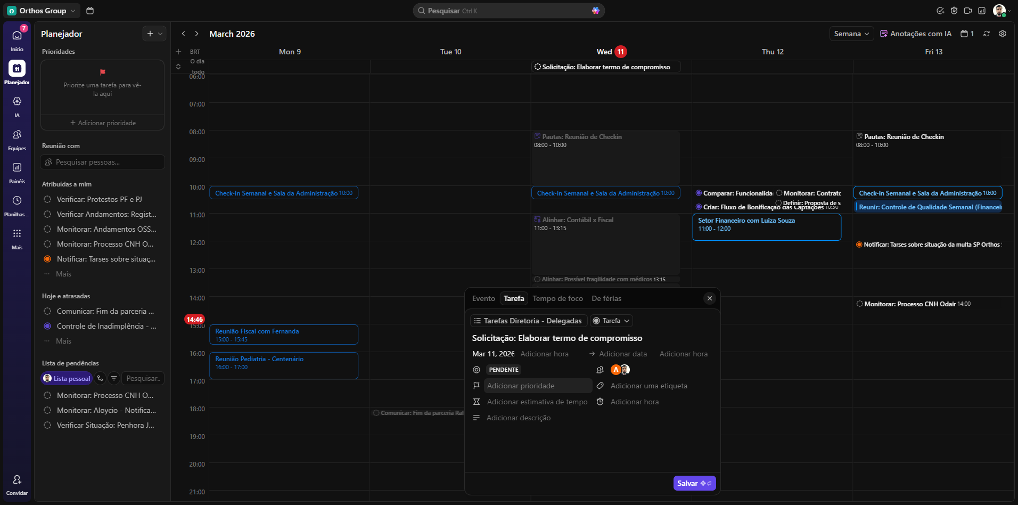Toggle status of 'Monitorar: Aloycio - Notifica...' task
Image resolution: width=1018 pixels, height=505 pixels.
(x=47, y=410)
